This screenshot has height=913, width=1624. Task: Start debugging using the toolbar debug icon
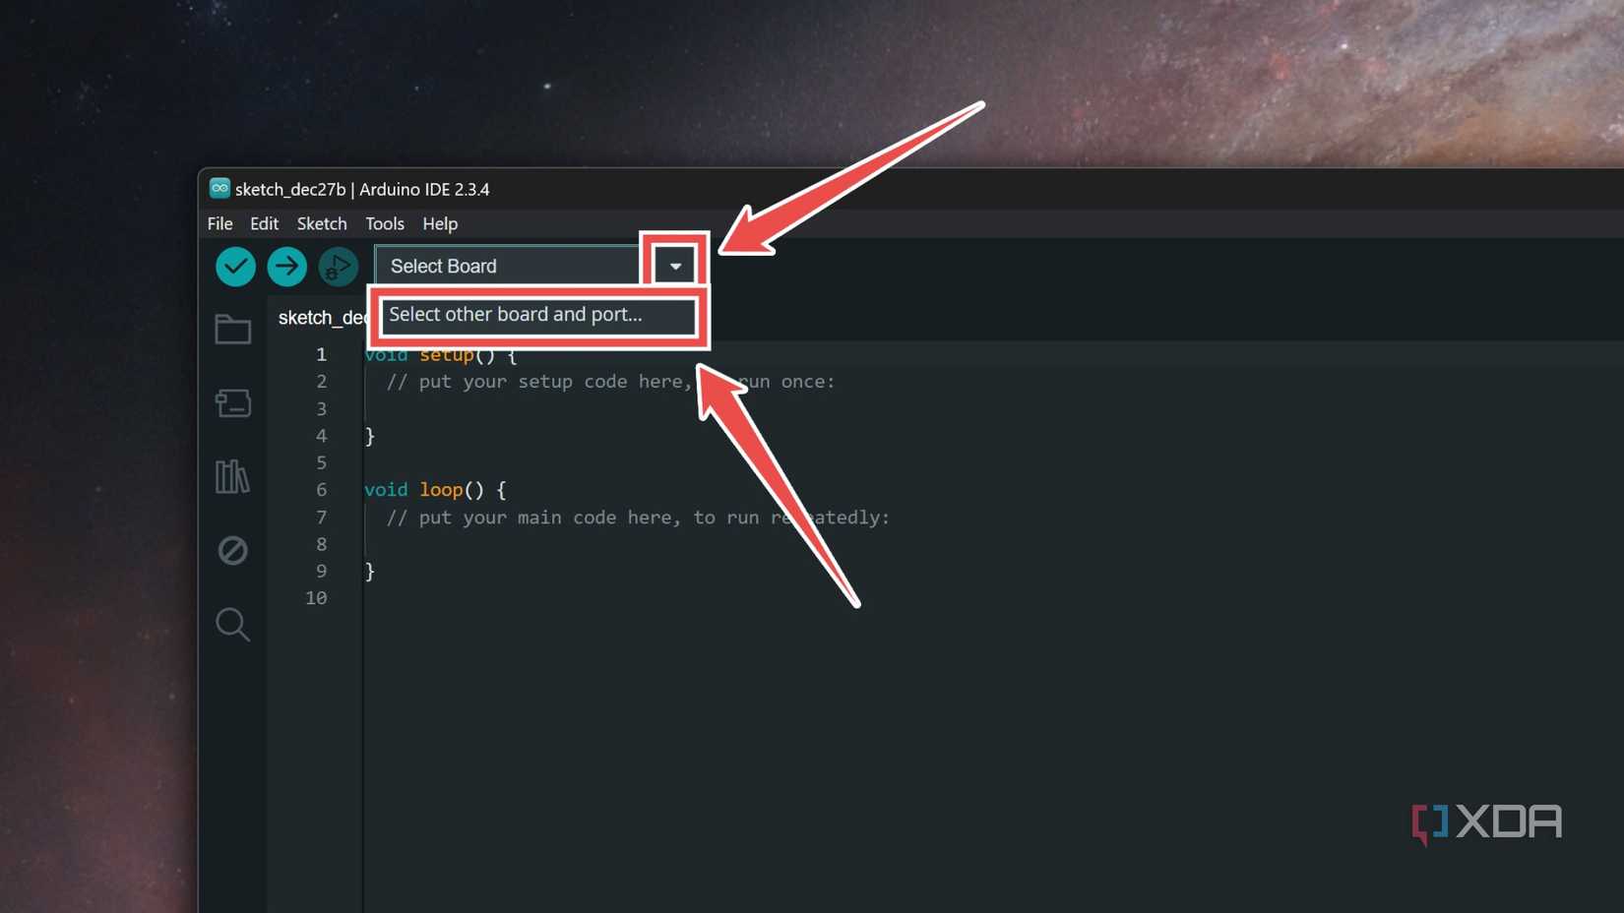(x=338, y=266)
